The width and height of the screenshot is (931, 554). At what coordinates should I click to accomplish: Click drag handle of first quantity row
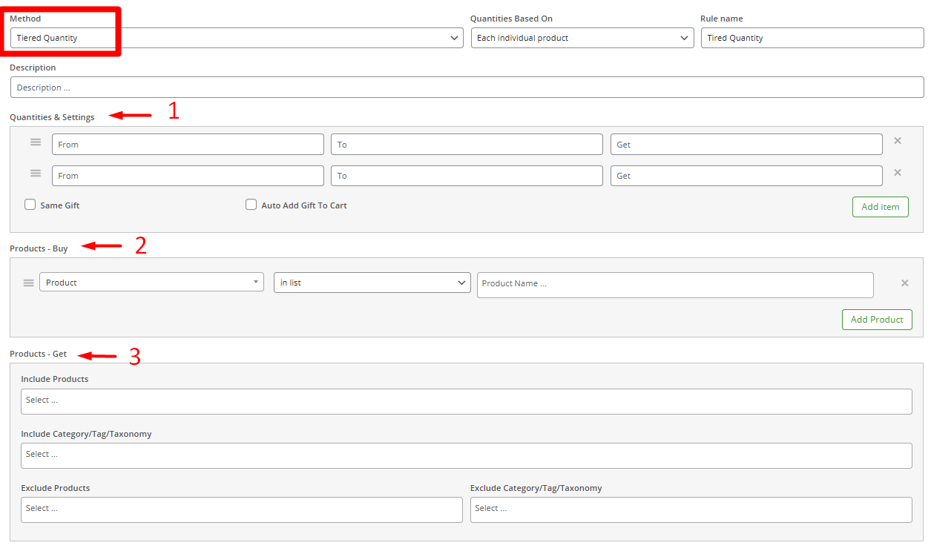(x=36, y=142)
